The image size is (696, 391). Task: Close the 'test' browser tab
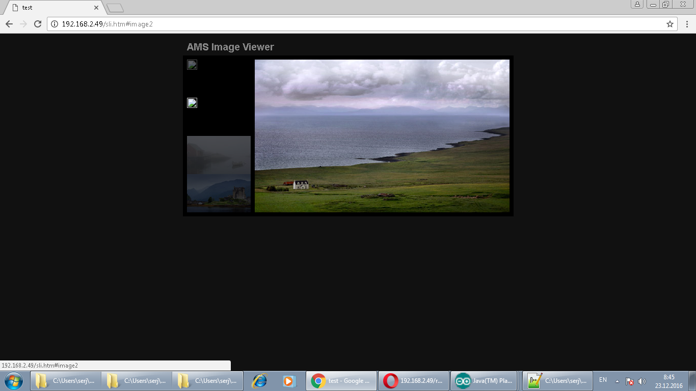pos(96,8)
